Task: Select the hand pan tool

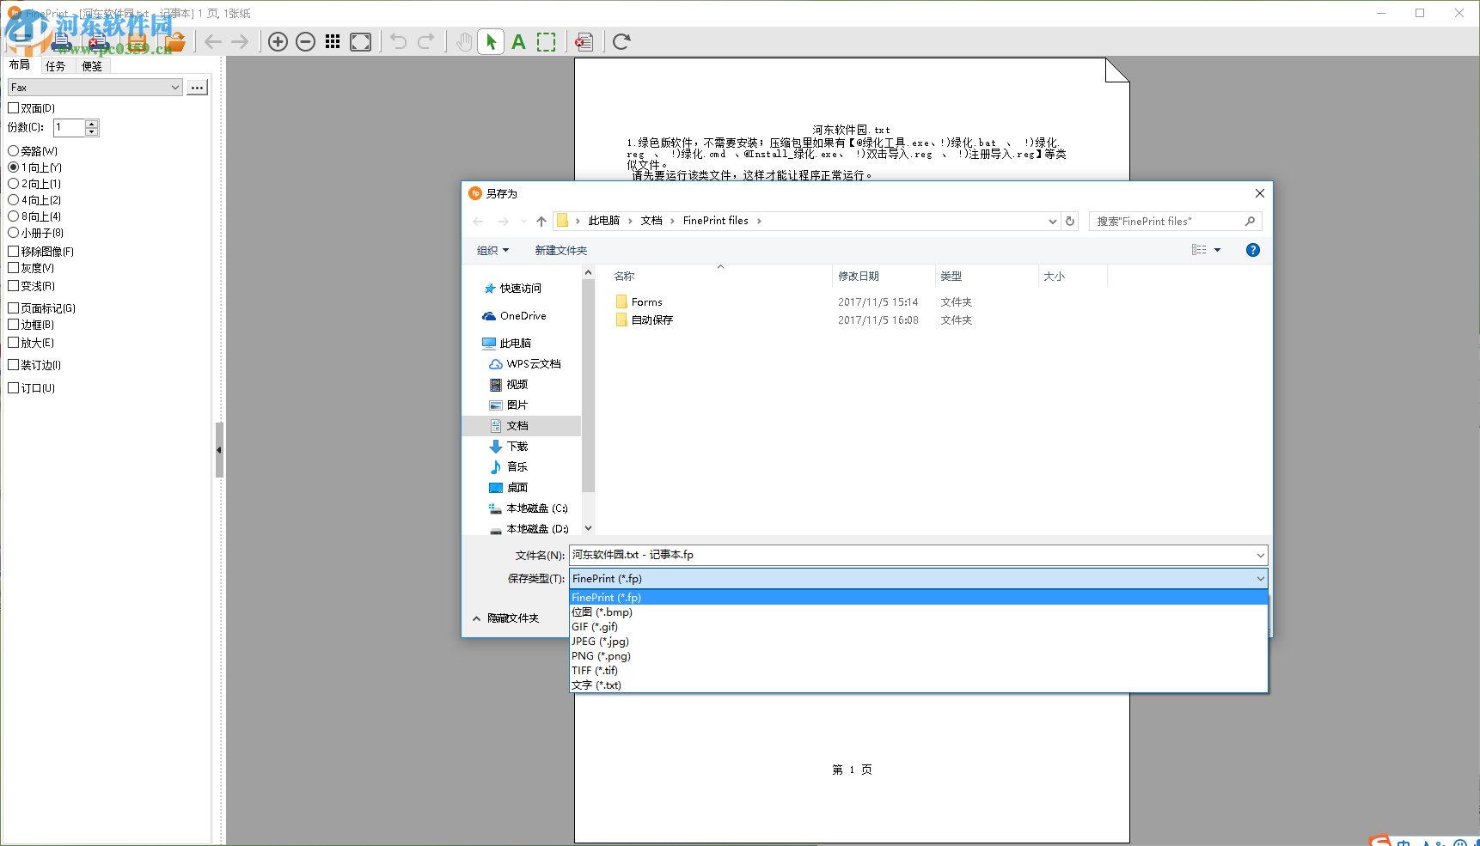Action: click(463, 40)
